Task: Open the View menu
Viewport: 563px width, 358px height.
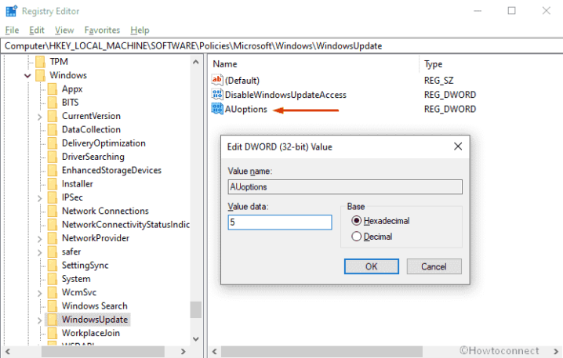Action: click(x=64, y=30)
